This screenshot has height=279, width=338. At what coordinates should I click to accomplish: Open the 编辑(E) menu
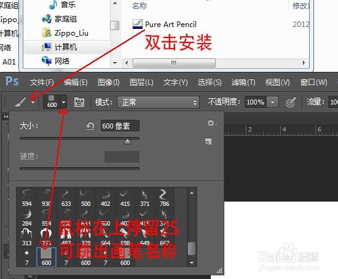[76, 82]
